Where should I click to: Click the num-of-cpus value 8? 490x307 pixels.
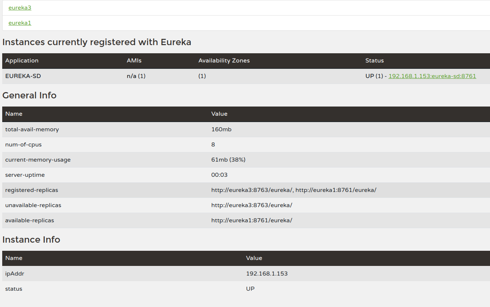[x=213, y=145]
